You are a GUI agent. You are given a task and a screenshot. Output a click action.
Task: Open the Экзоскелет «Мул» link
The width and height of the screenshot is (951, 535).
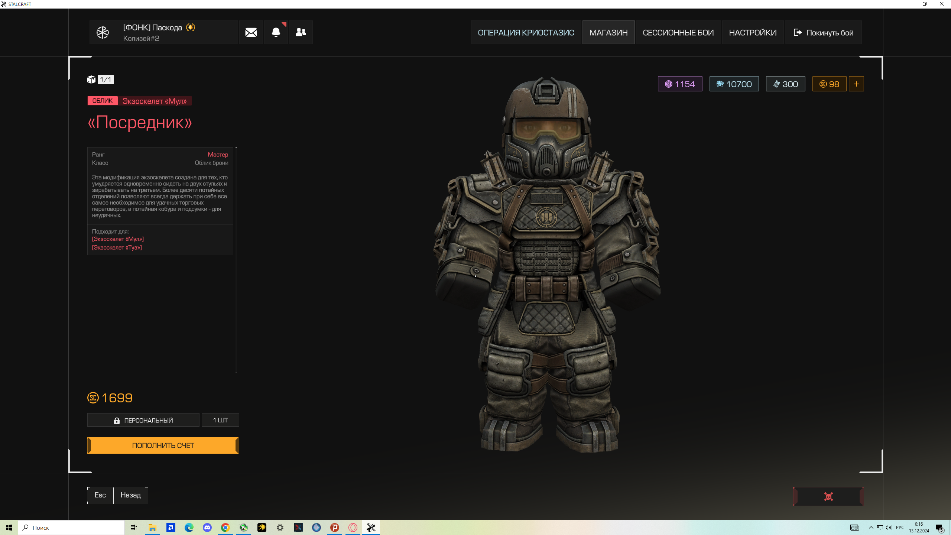point(118,239)
